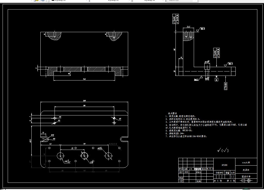
Task: Select the surface roughness checkmark symbol above title block
Action: click(223, 150)
